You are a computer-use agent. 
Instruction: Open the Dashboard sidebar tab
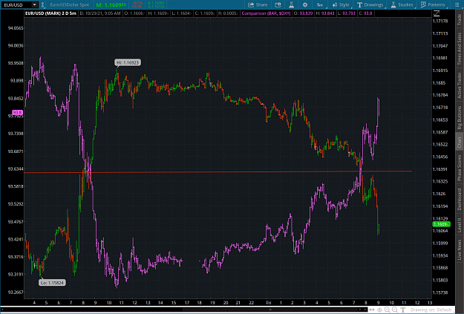click(460, 199)
